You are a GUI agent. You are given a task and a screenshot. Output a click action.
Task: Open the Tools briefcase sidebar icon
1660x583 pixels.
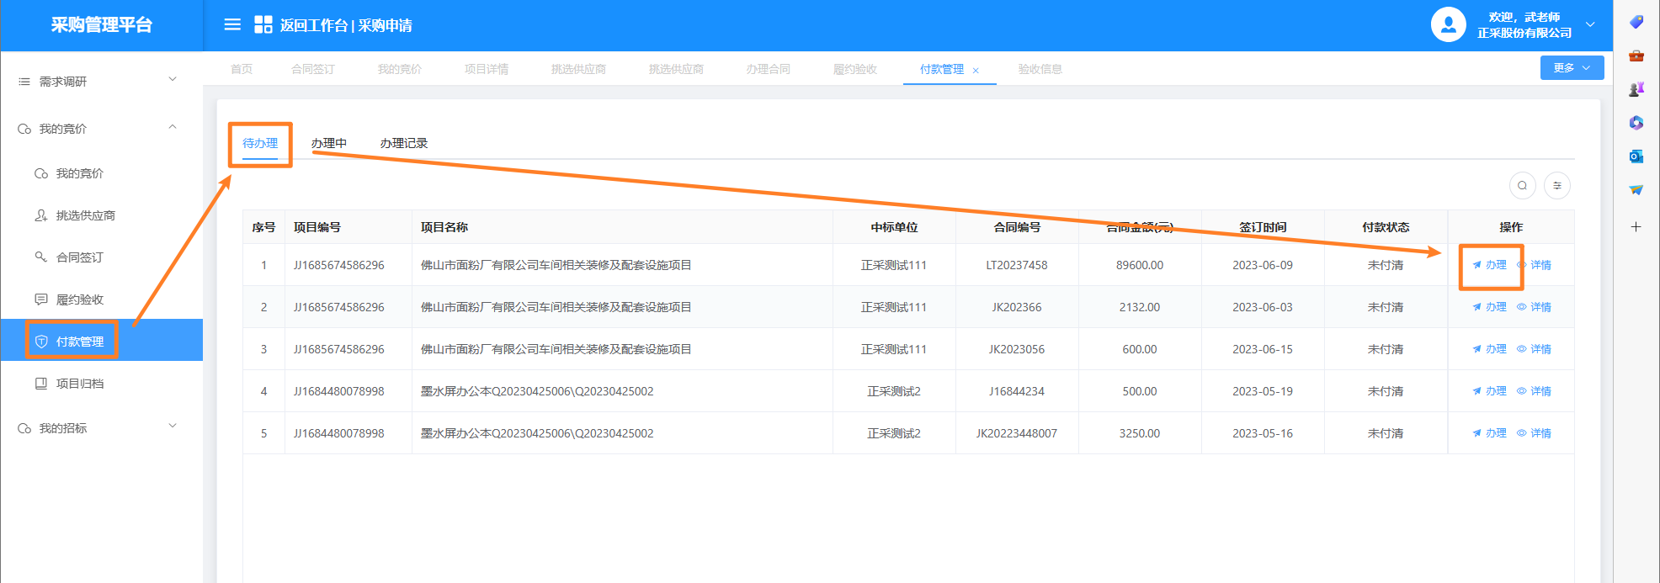[x=1636, y=56]
